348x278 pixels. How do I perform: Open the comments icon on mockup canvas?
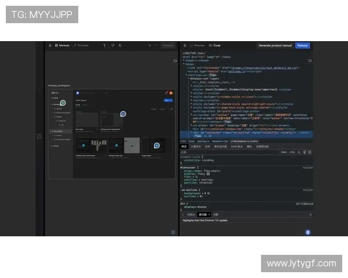(175, 60)
